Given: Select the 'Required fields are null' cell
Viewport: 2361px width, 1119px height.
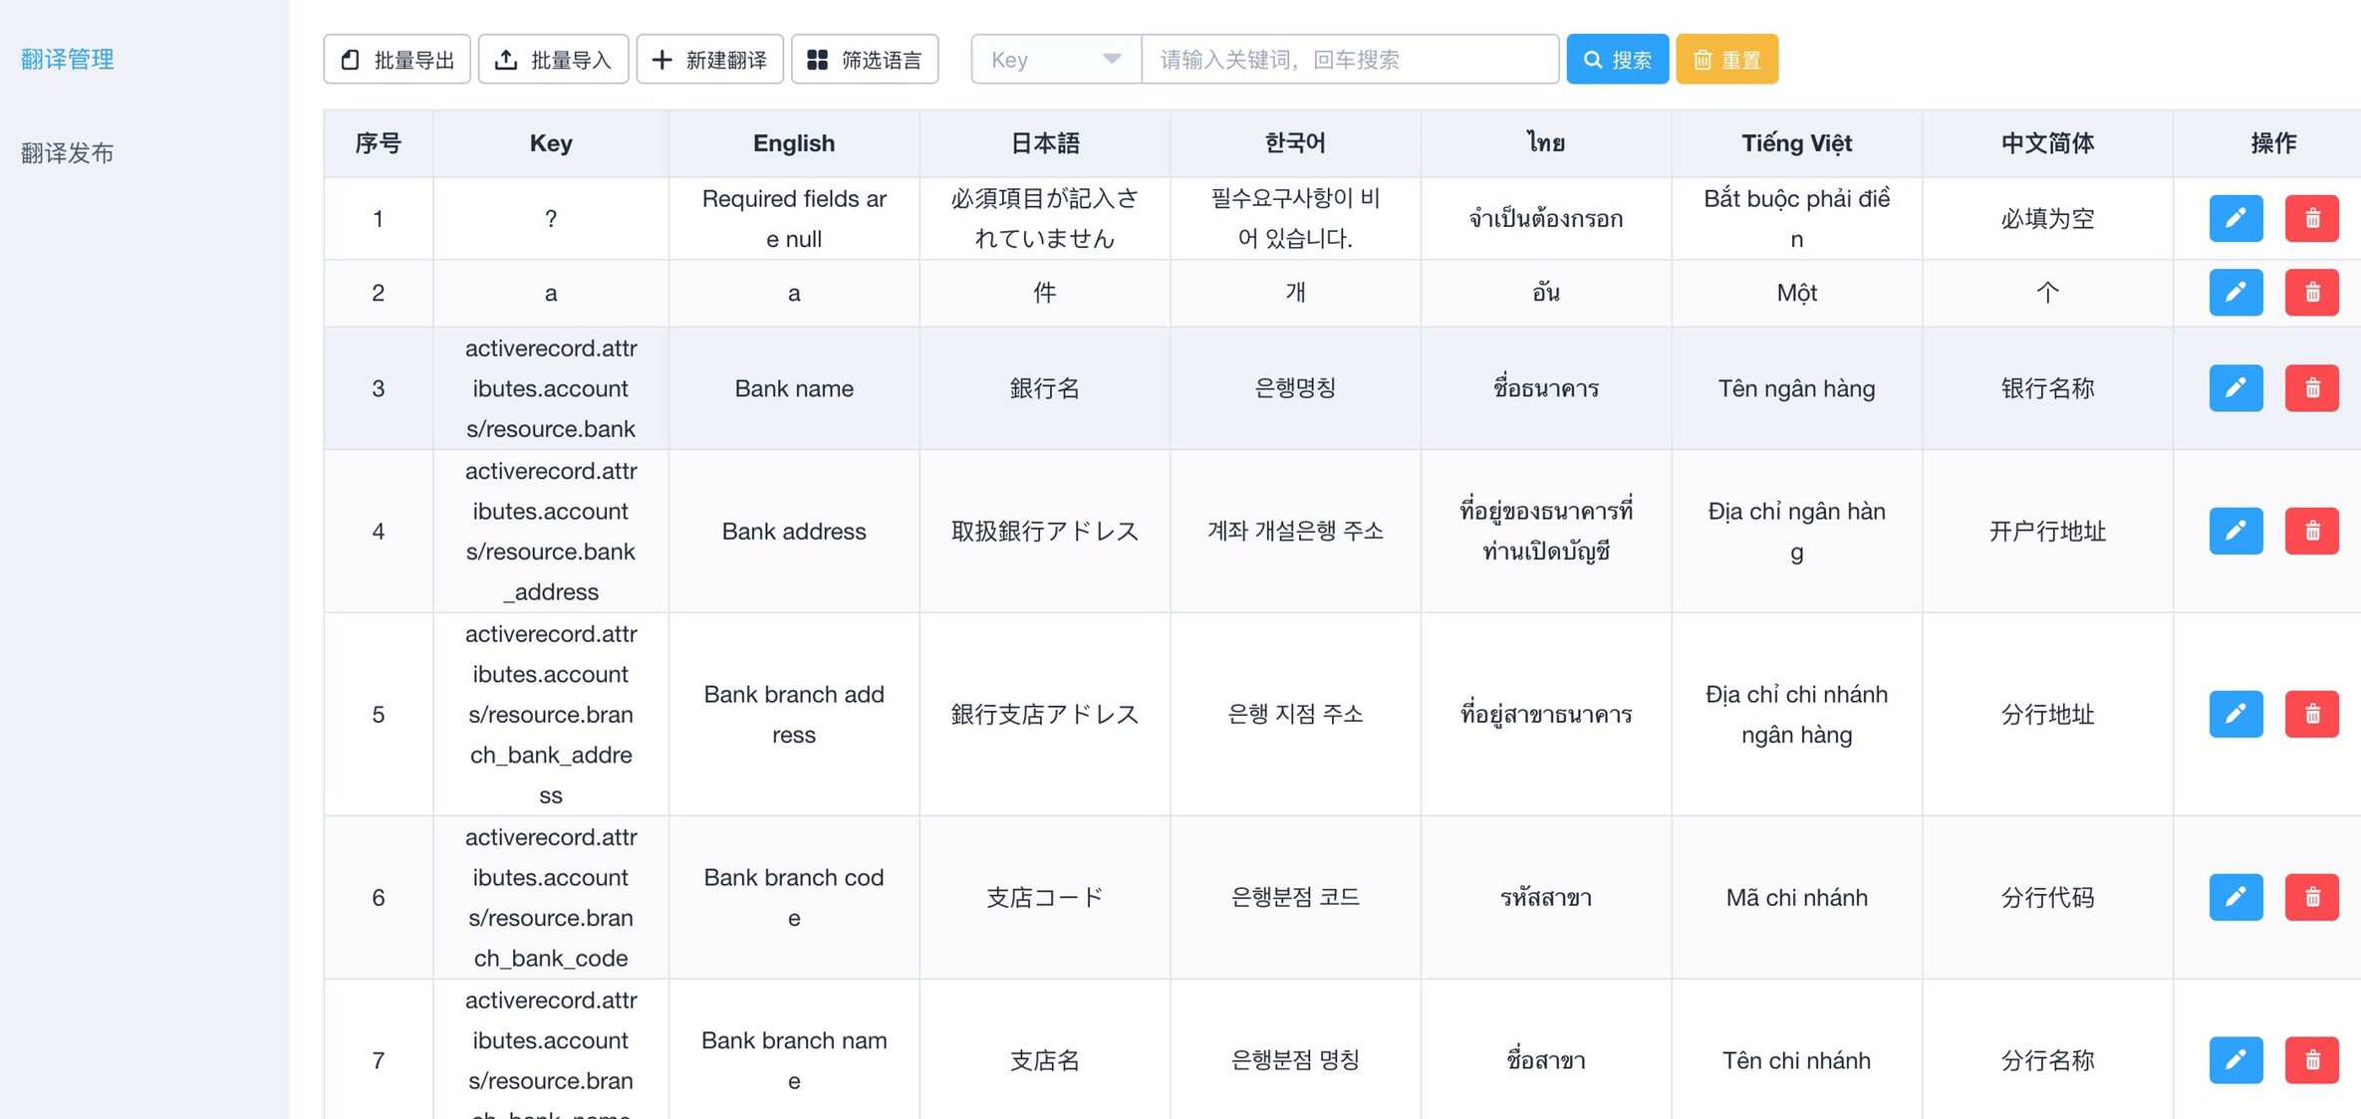Looking at the screenshot, I should (794, 219).
